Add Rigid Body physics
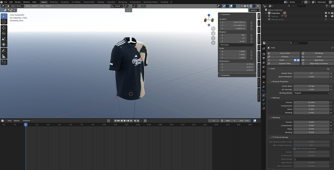Screen dimensions: 334x170 tap(317, 60)
